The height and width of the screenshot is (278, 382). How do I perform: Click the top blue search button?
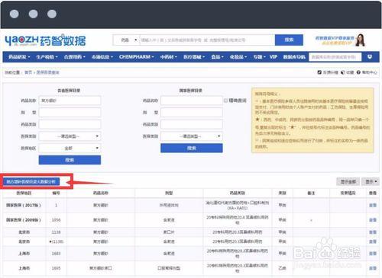click(289, 40)
